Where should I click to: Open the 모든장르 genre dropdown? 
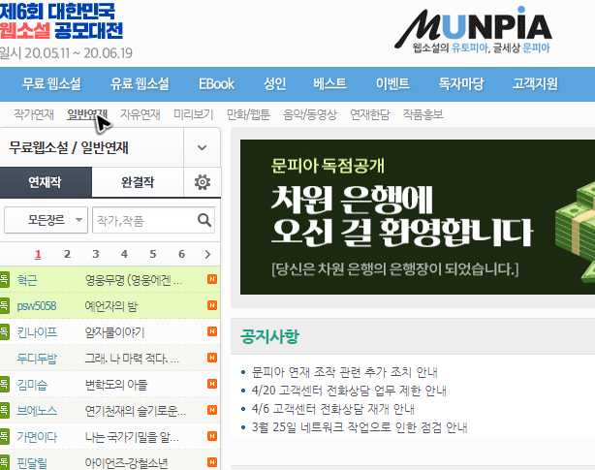(46, 220)
